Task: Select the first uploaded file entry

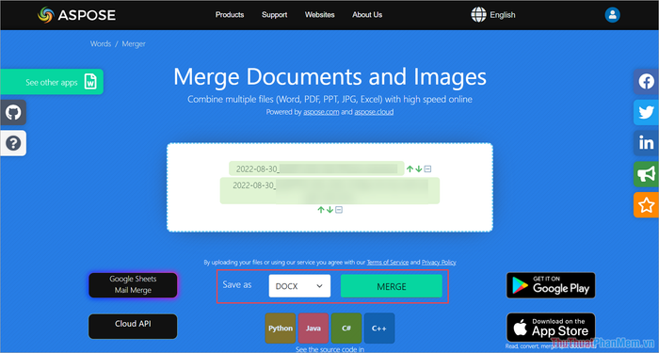Action: point(316,168)
